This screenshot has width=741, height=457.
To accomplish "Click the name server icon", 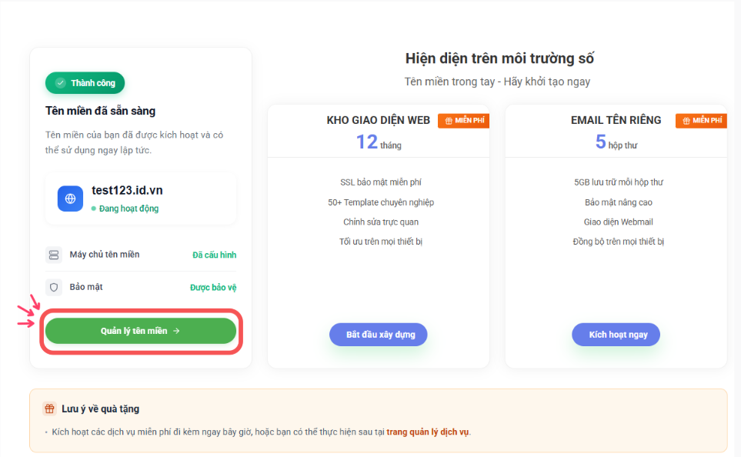I will (54, 255).
